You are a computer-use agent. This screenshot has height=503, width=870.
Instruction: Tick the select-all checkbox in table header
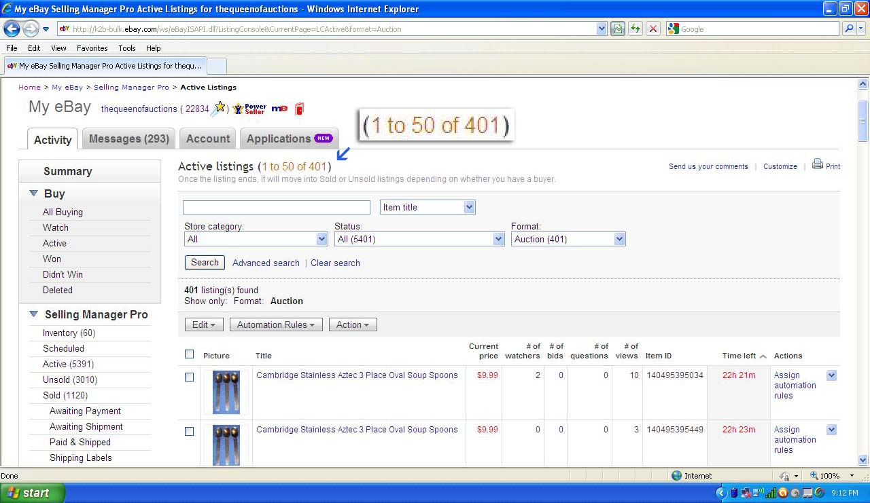(189, 354)
